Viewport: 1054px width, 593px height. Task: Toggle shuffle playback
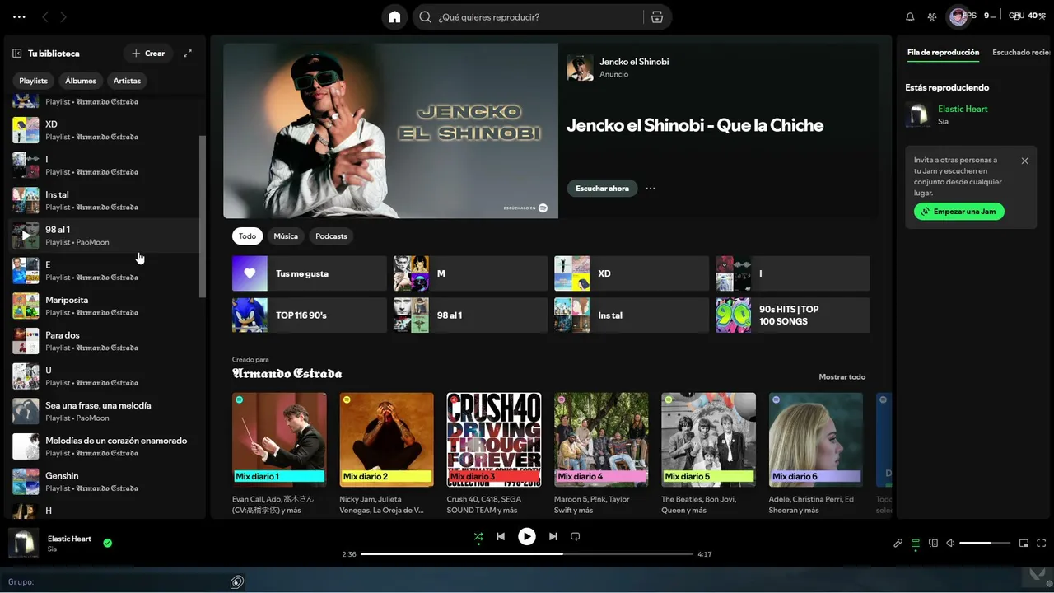coord(478,537)
